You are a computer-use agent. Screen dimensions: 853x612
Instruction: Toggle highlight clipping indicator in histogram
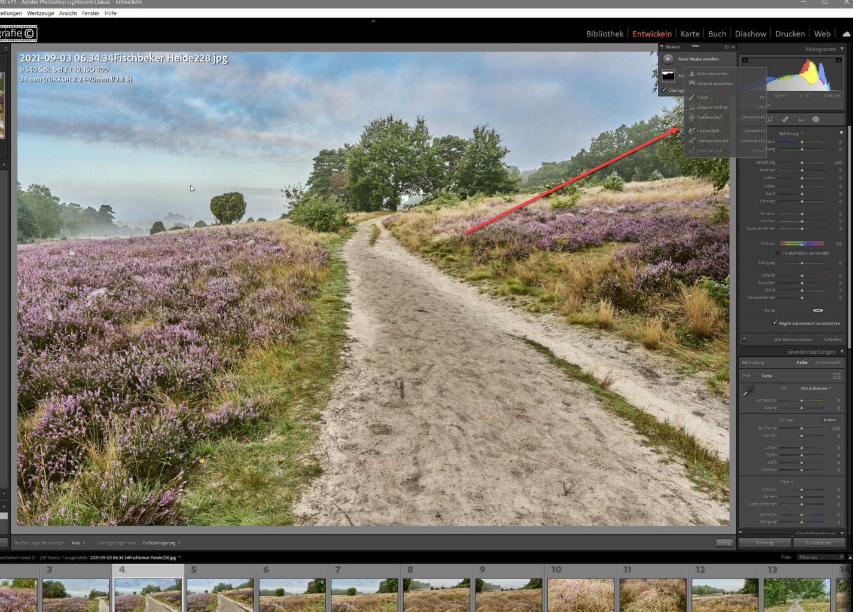pyautogui.click(x=839, y=60)
